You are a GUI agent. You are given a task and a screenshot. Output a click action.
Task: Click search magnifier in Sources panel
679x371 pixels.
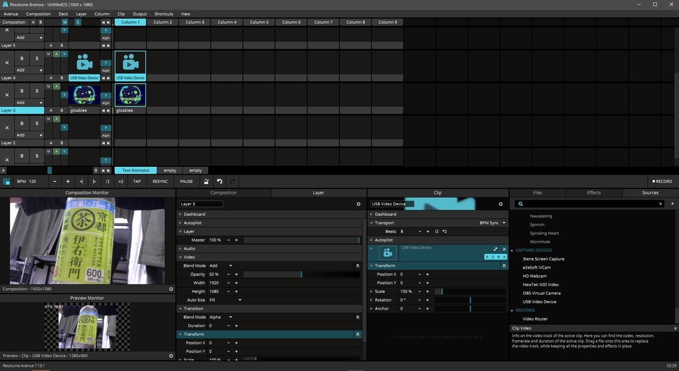pyautogui.click(x=521, y=204)
